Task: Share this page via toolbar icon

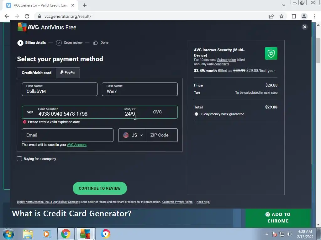Action: pos(271,16)
